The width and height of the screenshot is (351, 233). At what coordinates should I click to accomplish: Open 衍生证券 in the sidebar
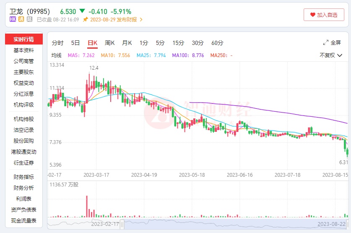pyautogui.click(x=24, y=162)
